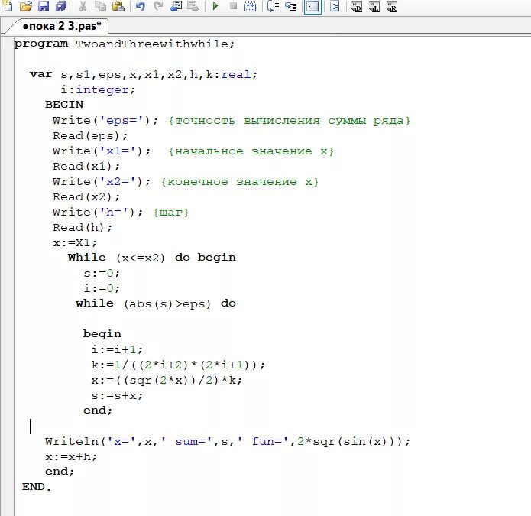Click the step over debug icon
This screenshot has height=516, width=531.
pyautogui.click(x=273, y=6)
